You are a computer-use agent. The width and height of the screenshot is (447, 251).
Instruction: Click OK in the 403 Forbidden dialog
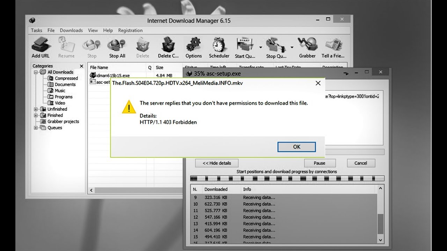point(296,147)
